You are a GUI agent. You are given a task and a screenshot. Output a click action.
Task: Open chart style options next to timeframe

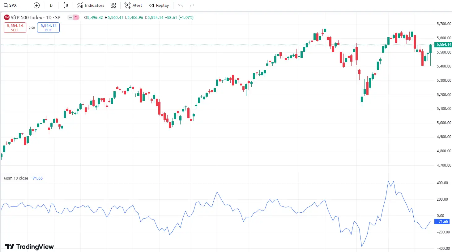pos(66,5)
